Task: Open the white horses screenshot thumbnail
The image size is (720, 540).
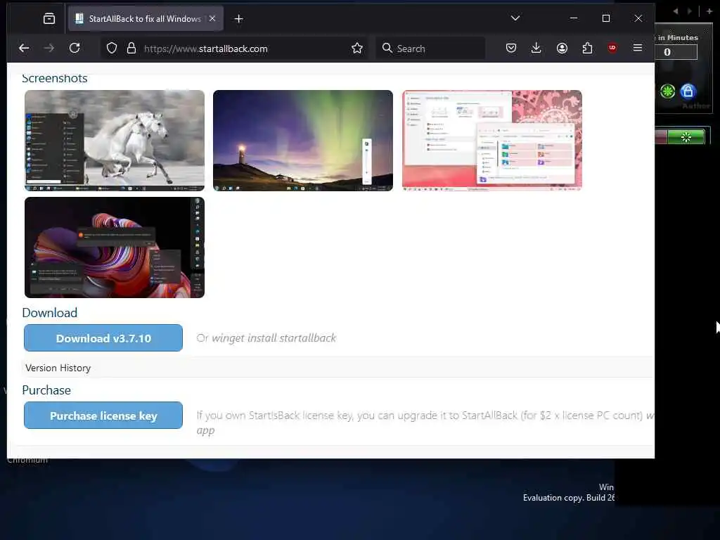Action: (115, 141)
